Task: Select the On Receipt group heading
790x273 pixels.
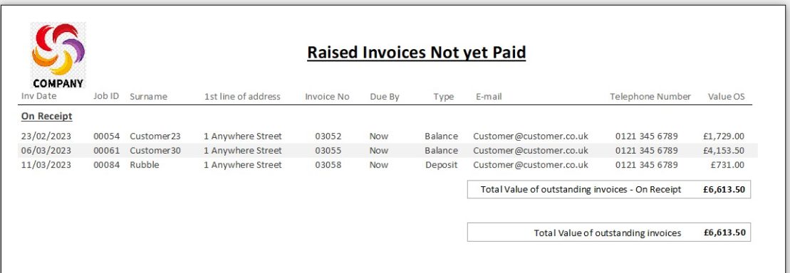Action: coord(47,116)
